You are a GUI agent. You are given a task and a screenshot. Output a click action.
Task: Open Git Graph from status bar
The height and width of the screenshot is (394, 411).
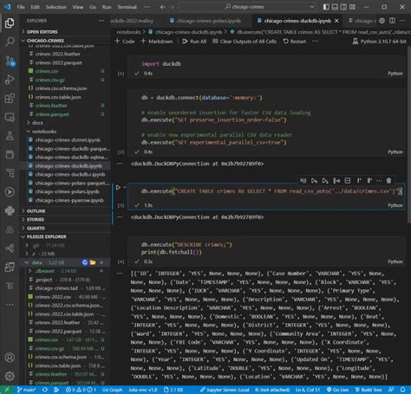112,390
